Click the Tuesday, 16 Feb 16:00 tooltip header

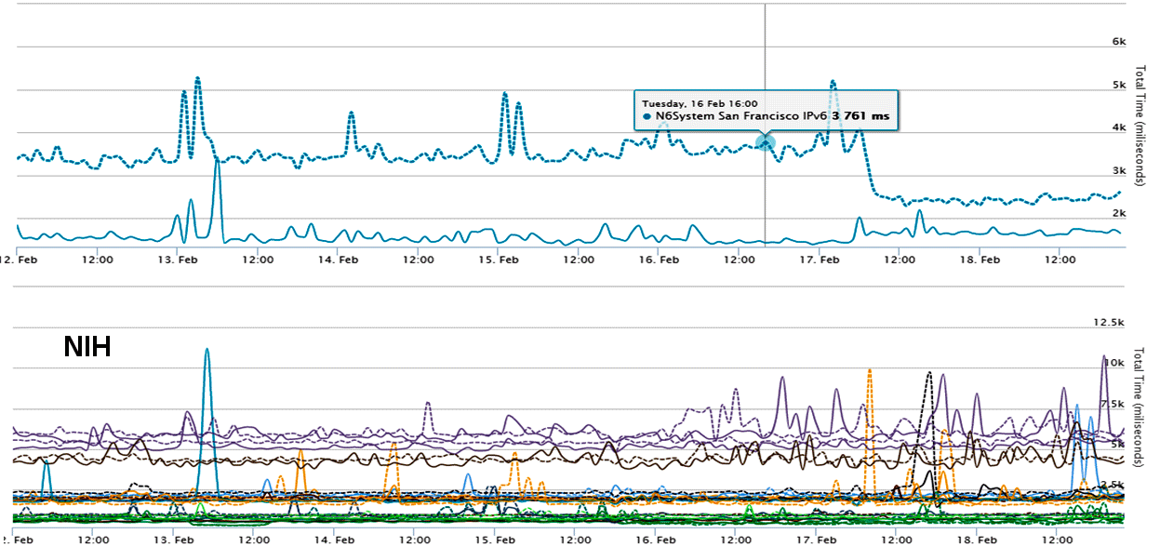pos(700,103)
